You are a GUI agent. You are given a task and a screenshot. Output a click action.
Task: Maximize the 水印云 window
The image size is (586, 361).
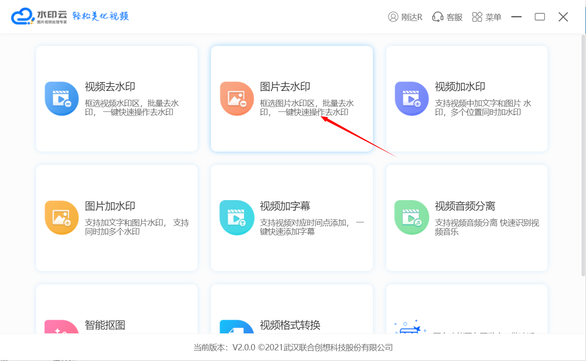click(x=540, y=17)
